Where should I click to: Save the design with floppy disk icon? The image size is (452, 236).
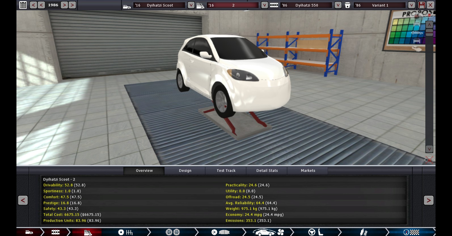[x=422, y=5]
